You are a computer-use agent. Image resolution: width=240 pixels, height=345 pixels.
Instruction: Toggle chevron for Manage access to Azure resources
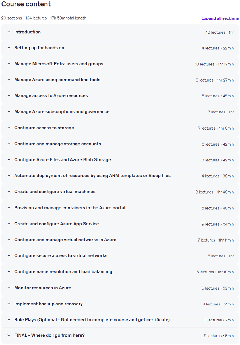click(9, 96)
